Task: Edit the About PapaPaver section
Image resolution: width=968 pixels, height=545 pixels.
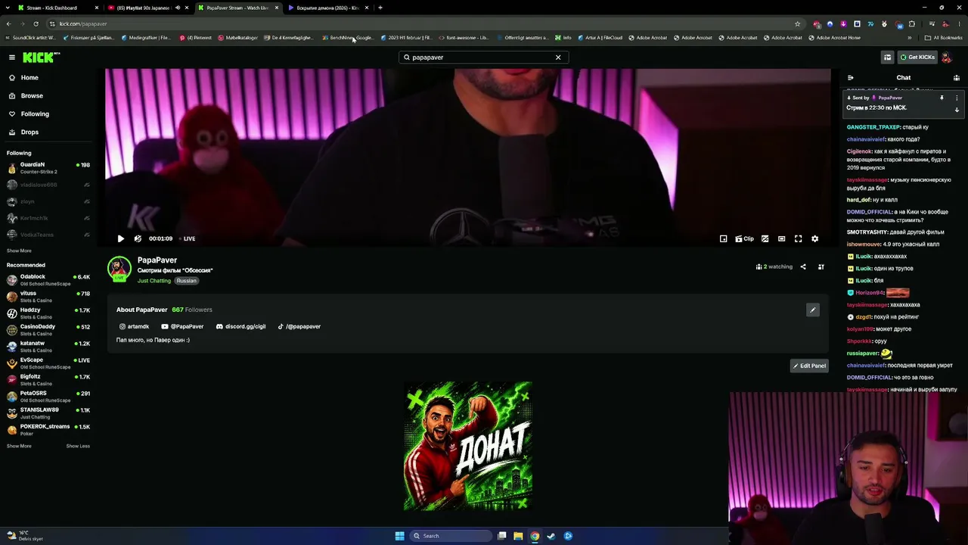Action: pyautogui.click(x=813, y=310)
